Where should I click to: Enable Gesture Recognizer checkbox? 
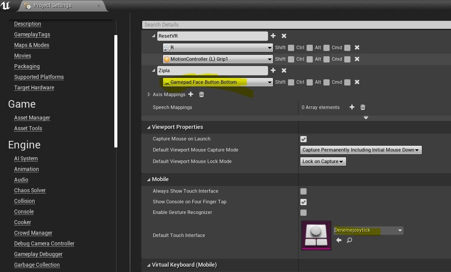point(303,213)
